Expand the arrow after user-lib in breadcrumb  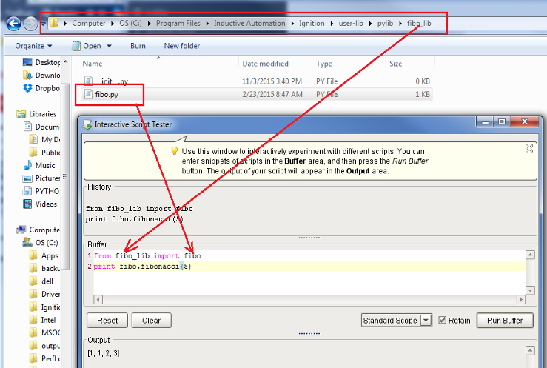[x=370, y=24]
